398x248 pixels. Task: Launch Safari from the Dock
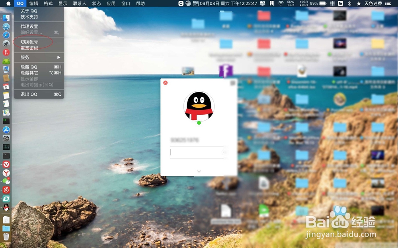[x=6, y=35]
